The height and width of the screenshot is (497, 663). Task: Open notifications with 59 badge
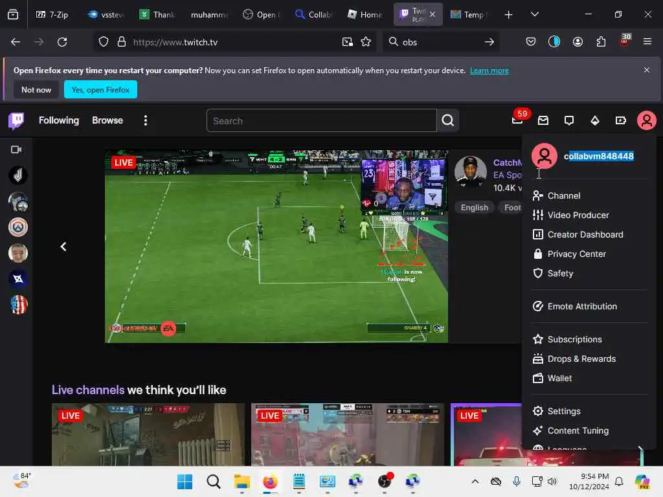[x=517, y=120]
